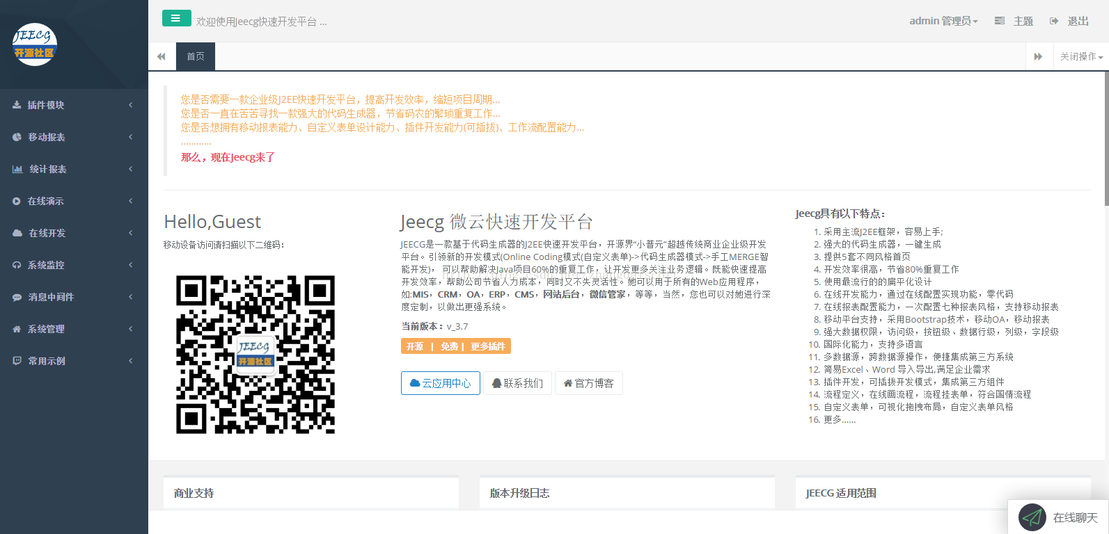
Task: Click the orange 开源 | 免费 | 更多插件 badge
Action: click(456, 346)
